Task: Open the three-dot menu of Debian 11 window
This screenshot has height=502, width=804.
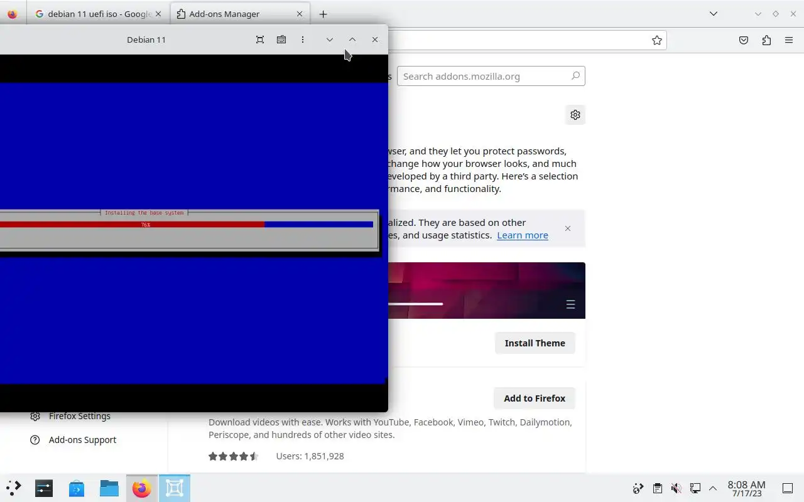Action: 303,40
